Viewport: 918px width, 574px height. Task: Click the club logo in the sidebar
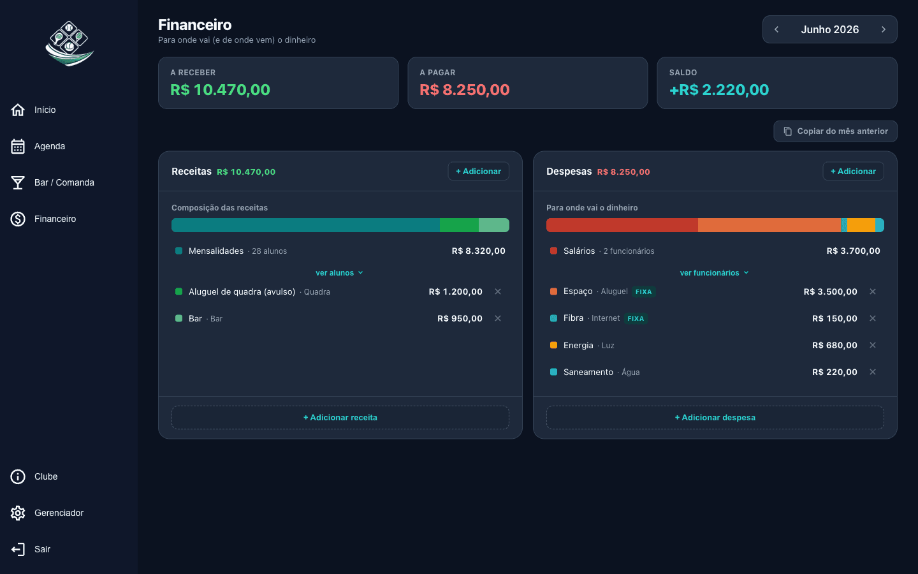69,43
